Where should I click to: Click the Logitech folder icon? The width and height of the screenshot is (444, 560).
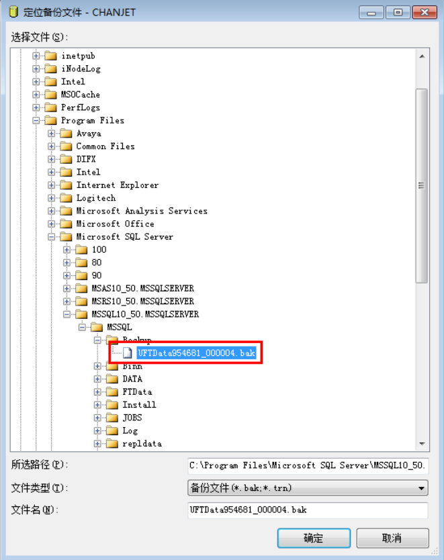point(66,198)
